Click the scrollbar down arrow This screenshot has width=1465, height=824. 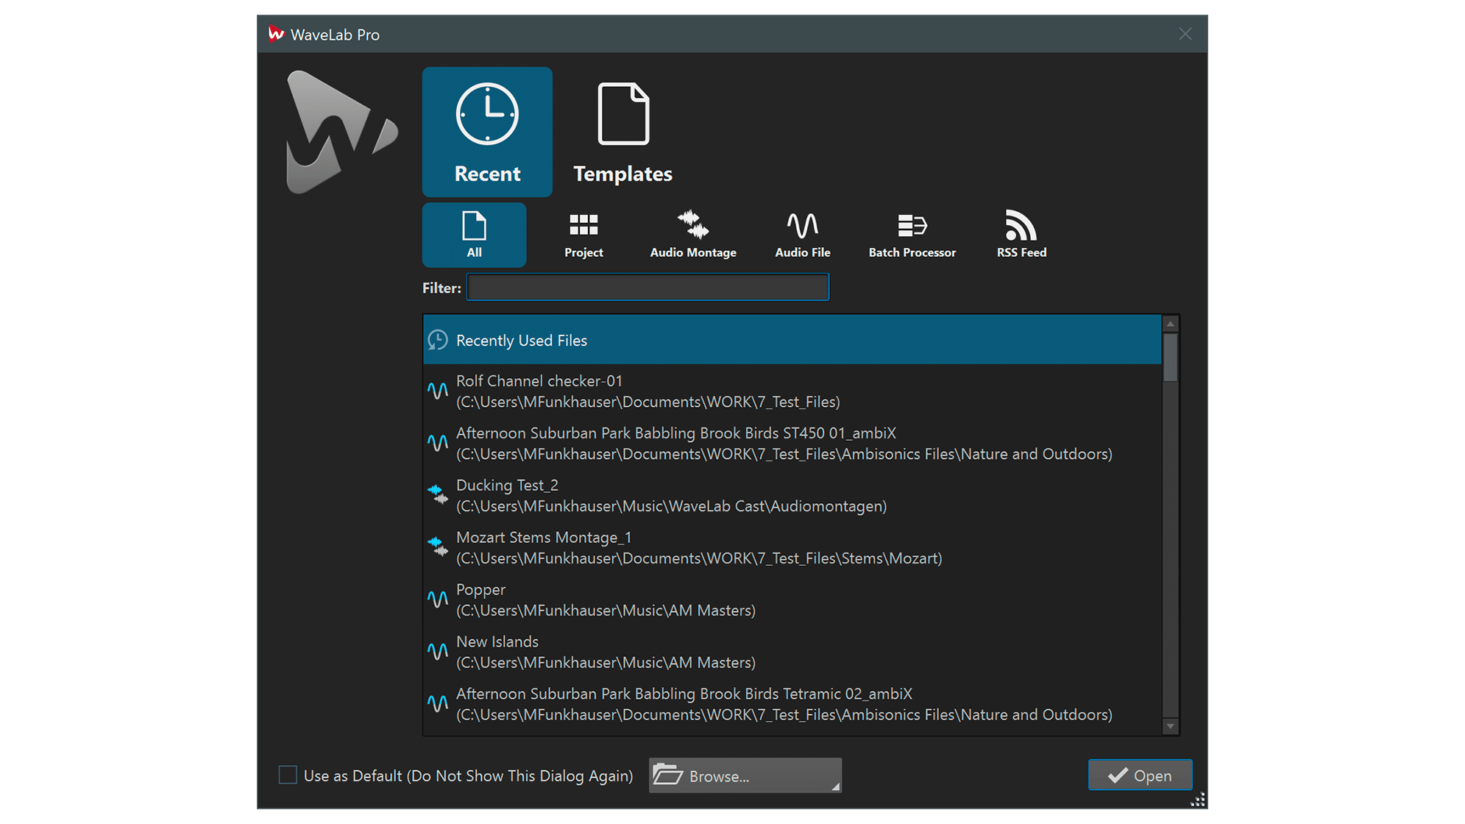(1170, 726)
